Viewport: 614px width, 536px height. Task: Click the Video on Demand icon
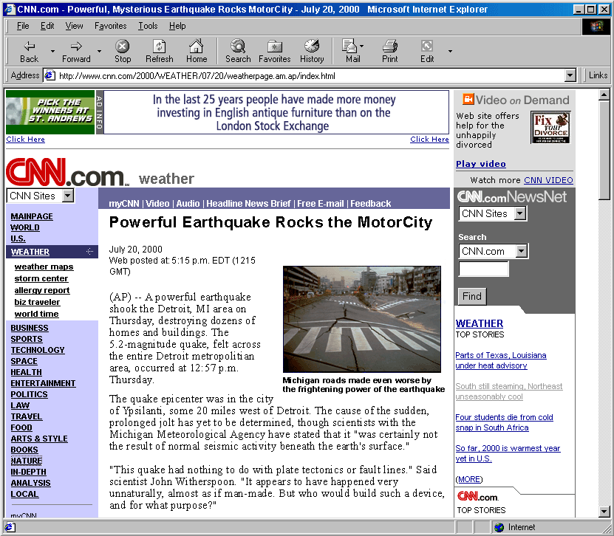468,99
